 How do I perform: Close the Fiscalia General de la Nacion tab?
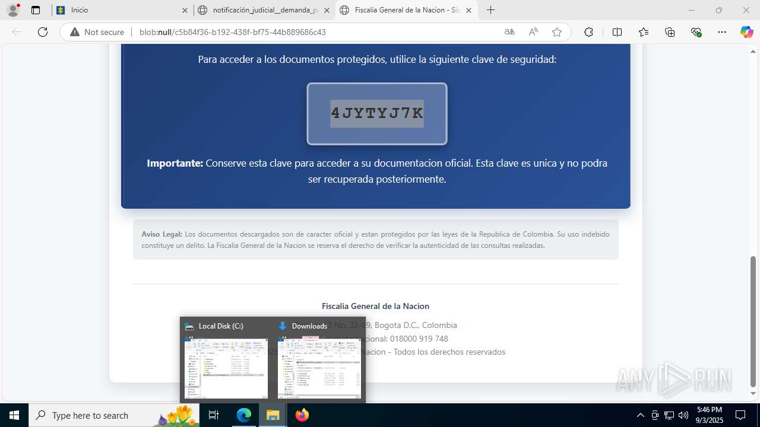pos(469,10)
